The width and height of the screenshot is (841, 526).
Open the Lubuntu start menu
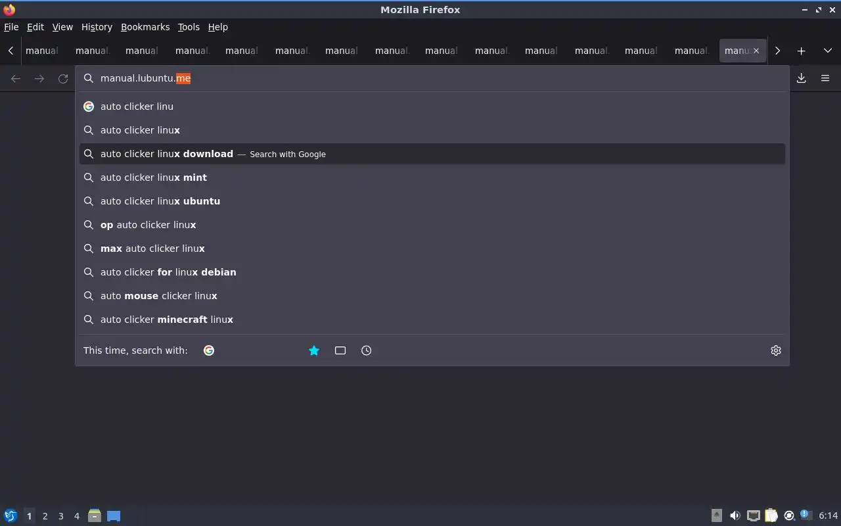click(x=10, y=515)
